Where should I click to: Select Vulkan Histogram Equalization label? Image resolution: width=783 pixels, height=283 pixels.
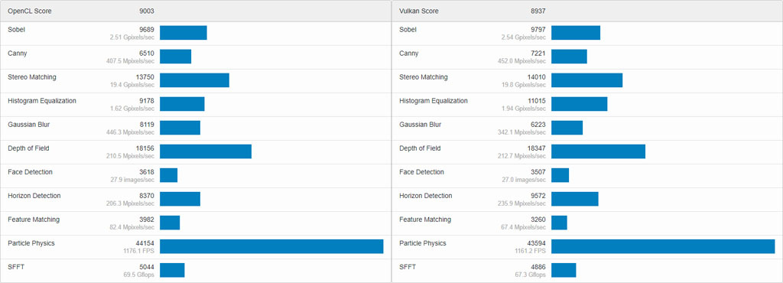coord(434,101)
